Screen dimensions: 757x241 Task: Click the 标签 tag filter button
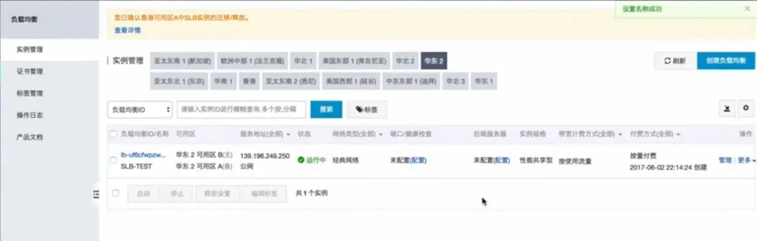pyautogui.click(x=366, y=109)
